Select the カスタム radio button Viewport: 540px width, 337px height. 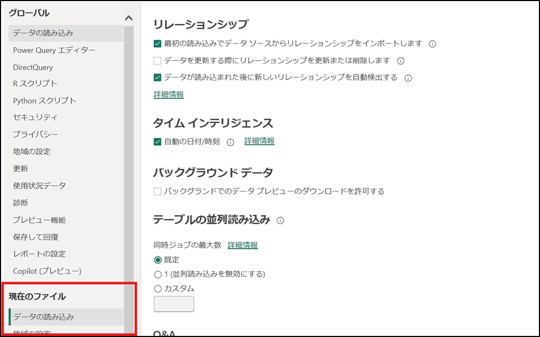point(158,289)
